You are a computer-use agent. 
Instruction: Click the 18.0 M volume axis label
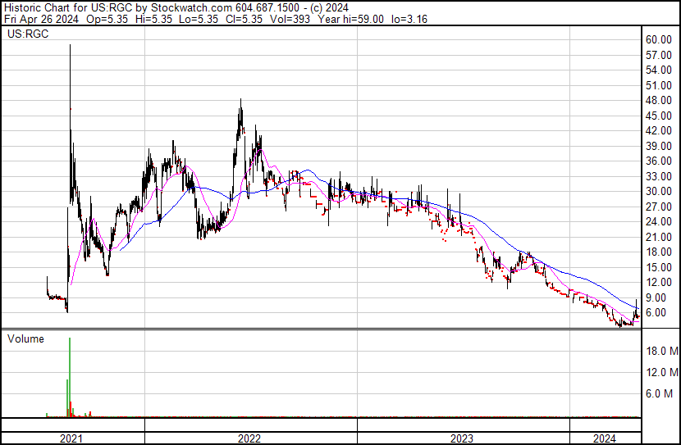coord(662,351)
